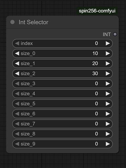Decrease size_2 via left arrow
Image resolution: width=126 pixels, height=168 pixels.
[x=17, y=74]
